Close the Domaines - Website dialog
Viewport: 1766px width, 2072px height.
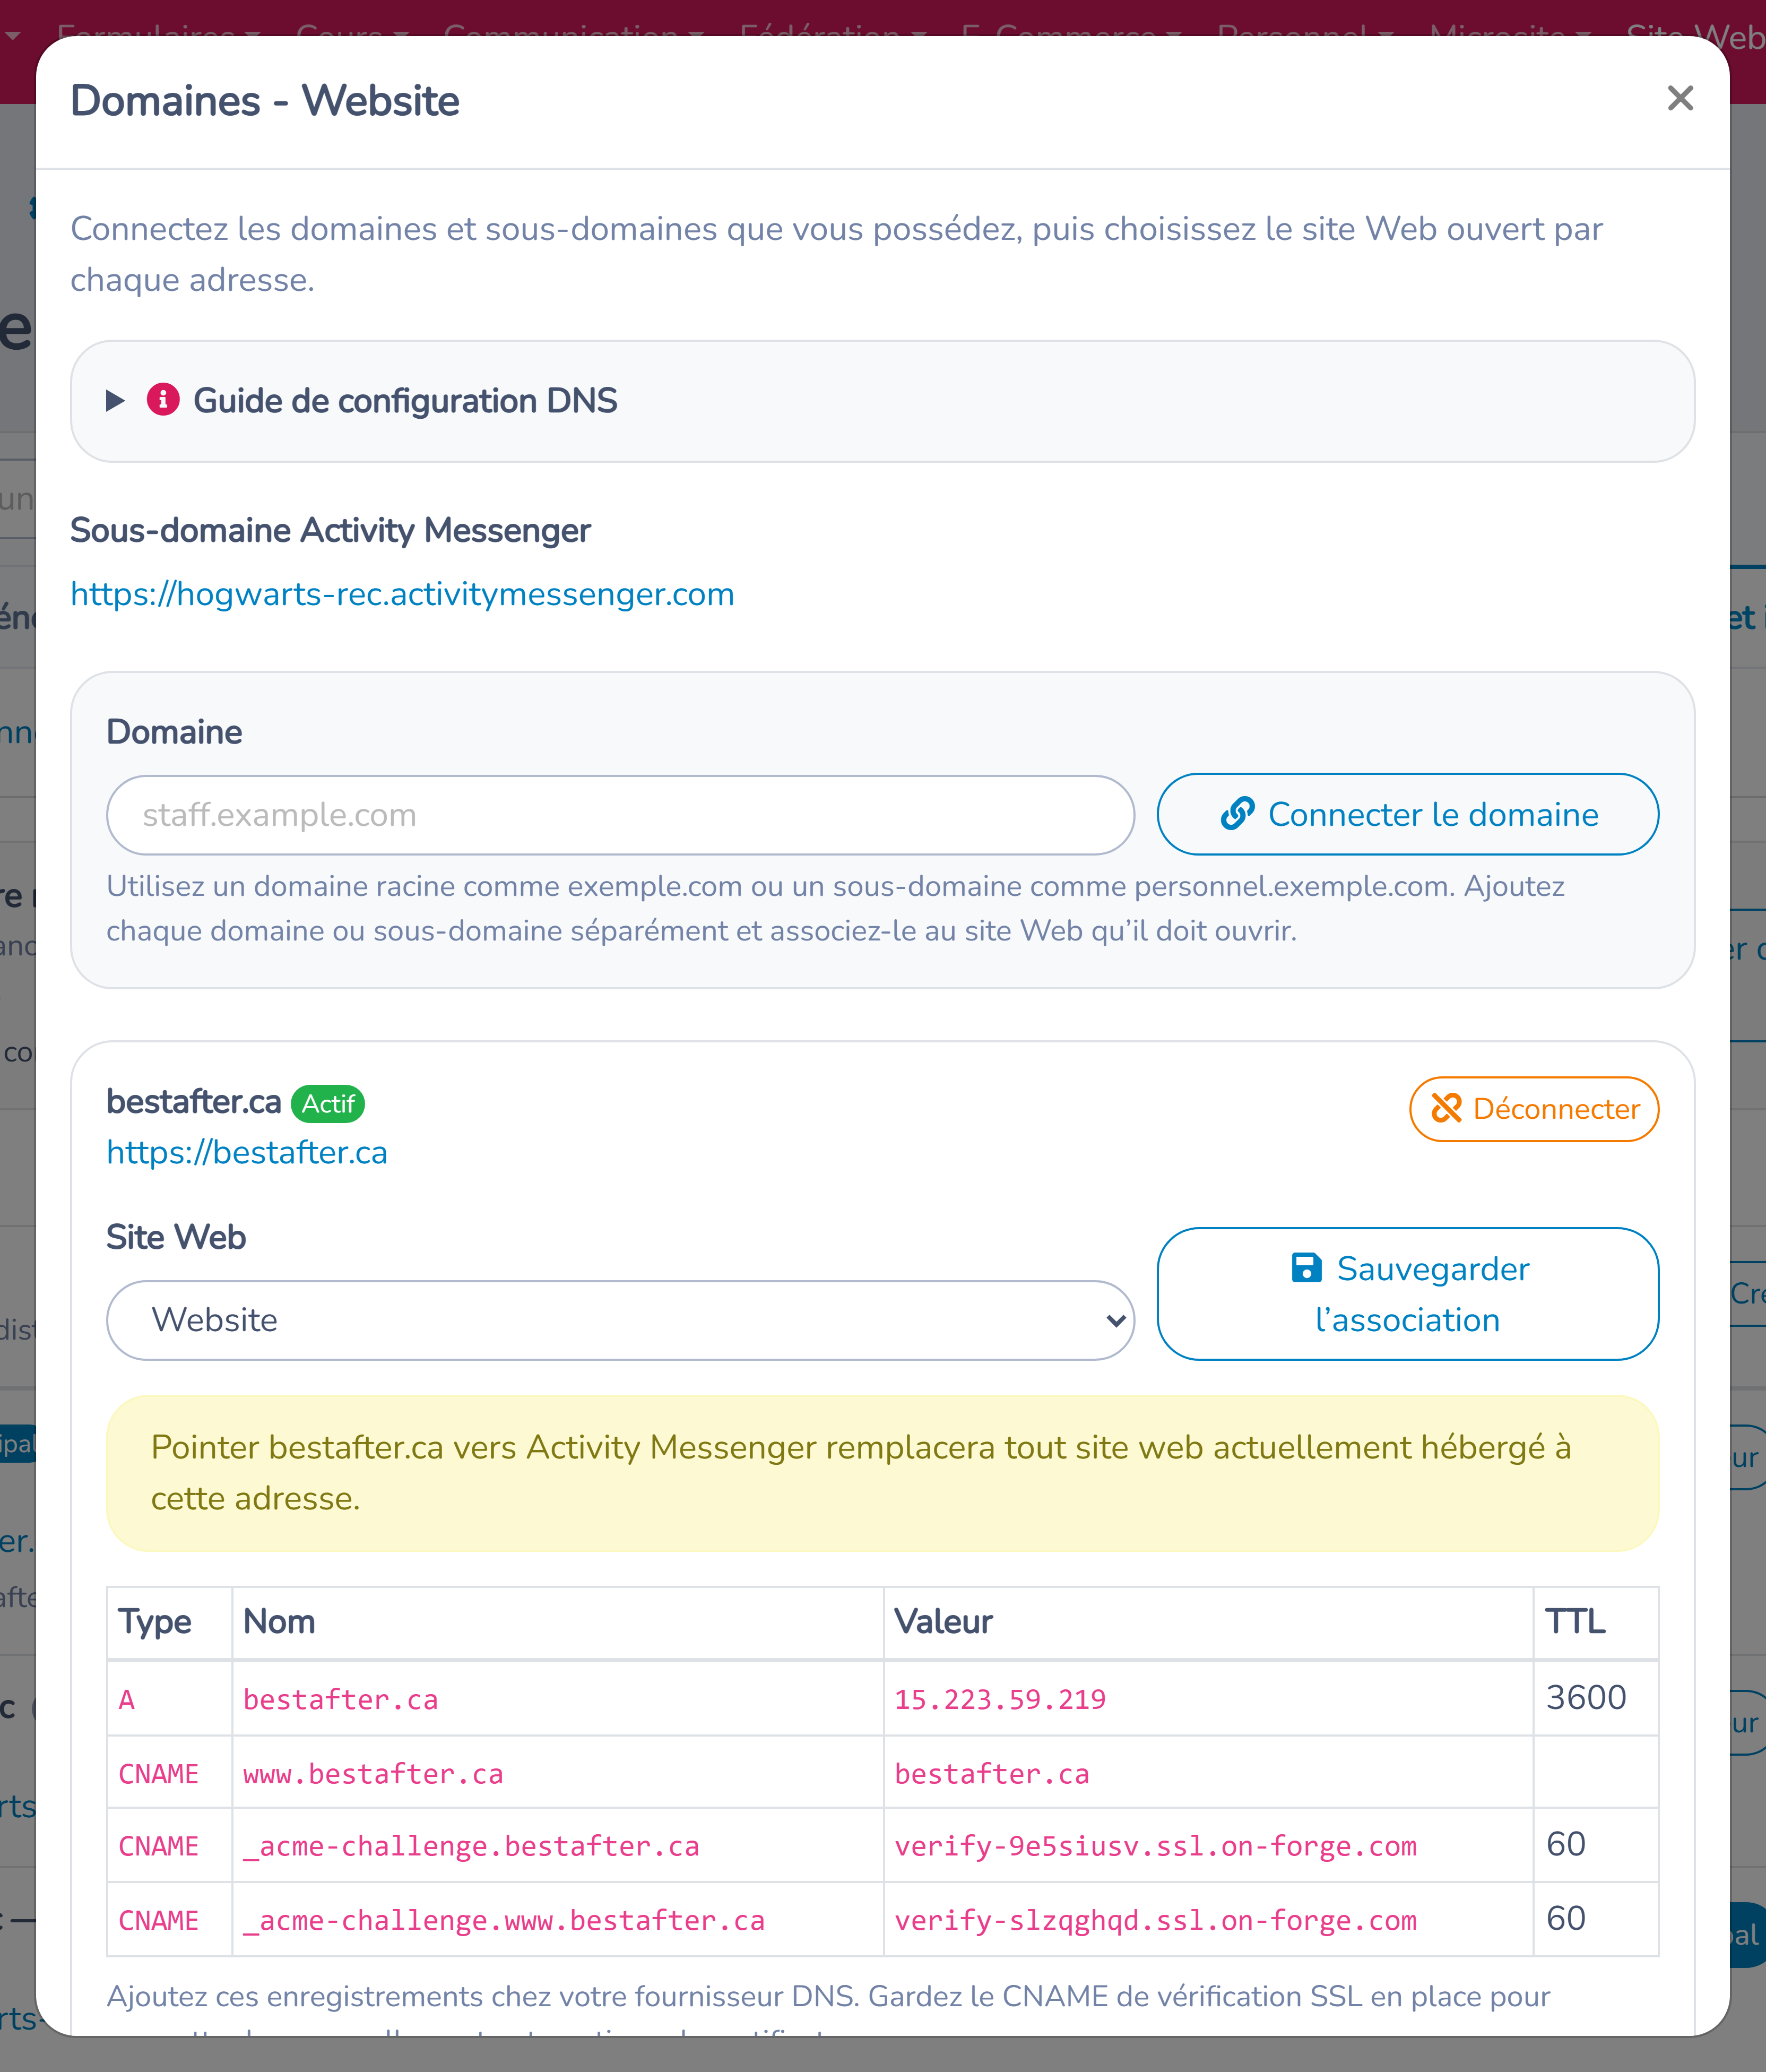click(x=1680, y=98)
